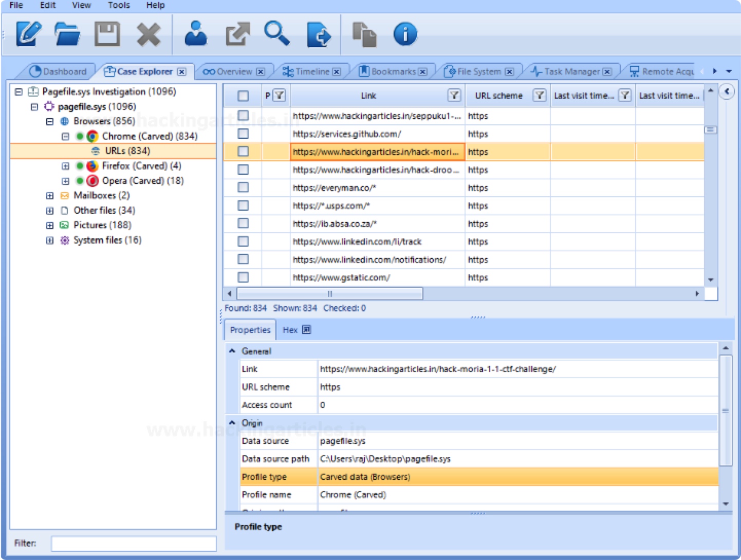This screenshot has width=741, height=560.
Task: Check the linkedin.com/li/track row checkbox
Action: click(x=243, y=241)
